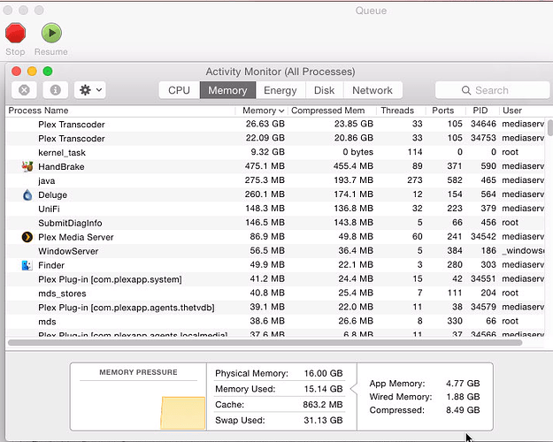The image size is (553, 442).
Task: Click the 9.32 GB kernel_task memory value
Action: 268,152
